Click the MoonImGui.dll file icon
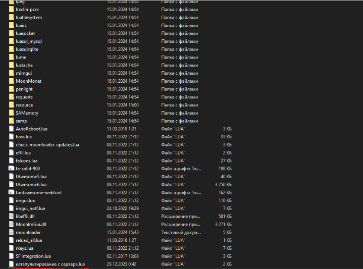363x269 pixels. (x=11, y=224)
